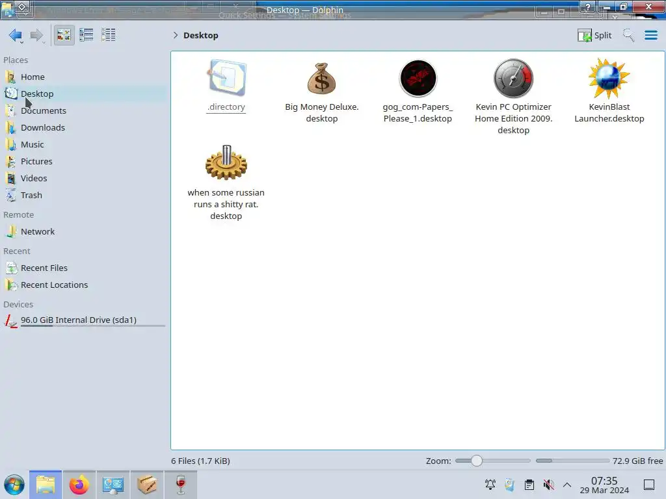Go forward with the grey arrow
The height and width of the screenshot is (499, 666).
pos(37,35)
